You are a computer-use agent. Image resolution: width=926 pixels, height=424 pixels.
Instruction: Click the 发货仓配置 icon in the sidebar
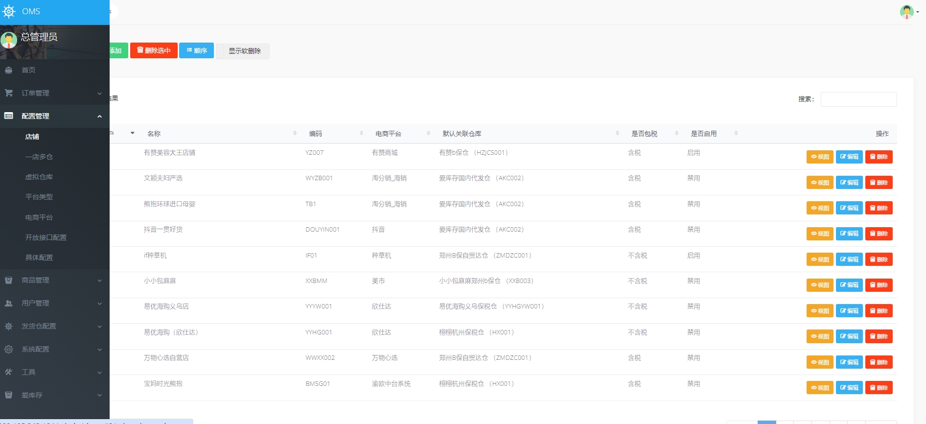(9, 326)
